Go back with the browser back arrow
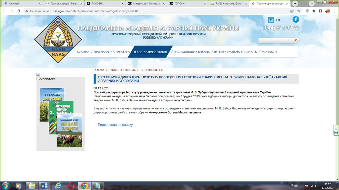 click(x=5, y=11)
